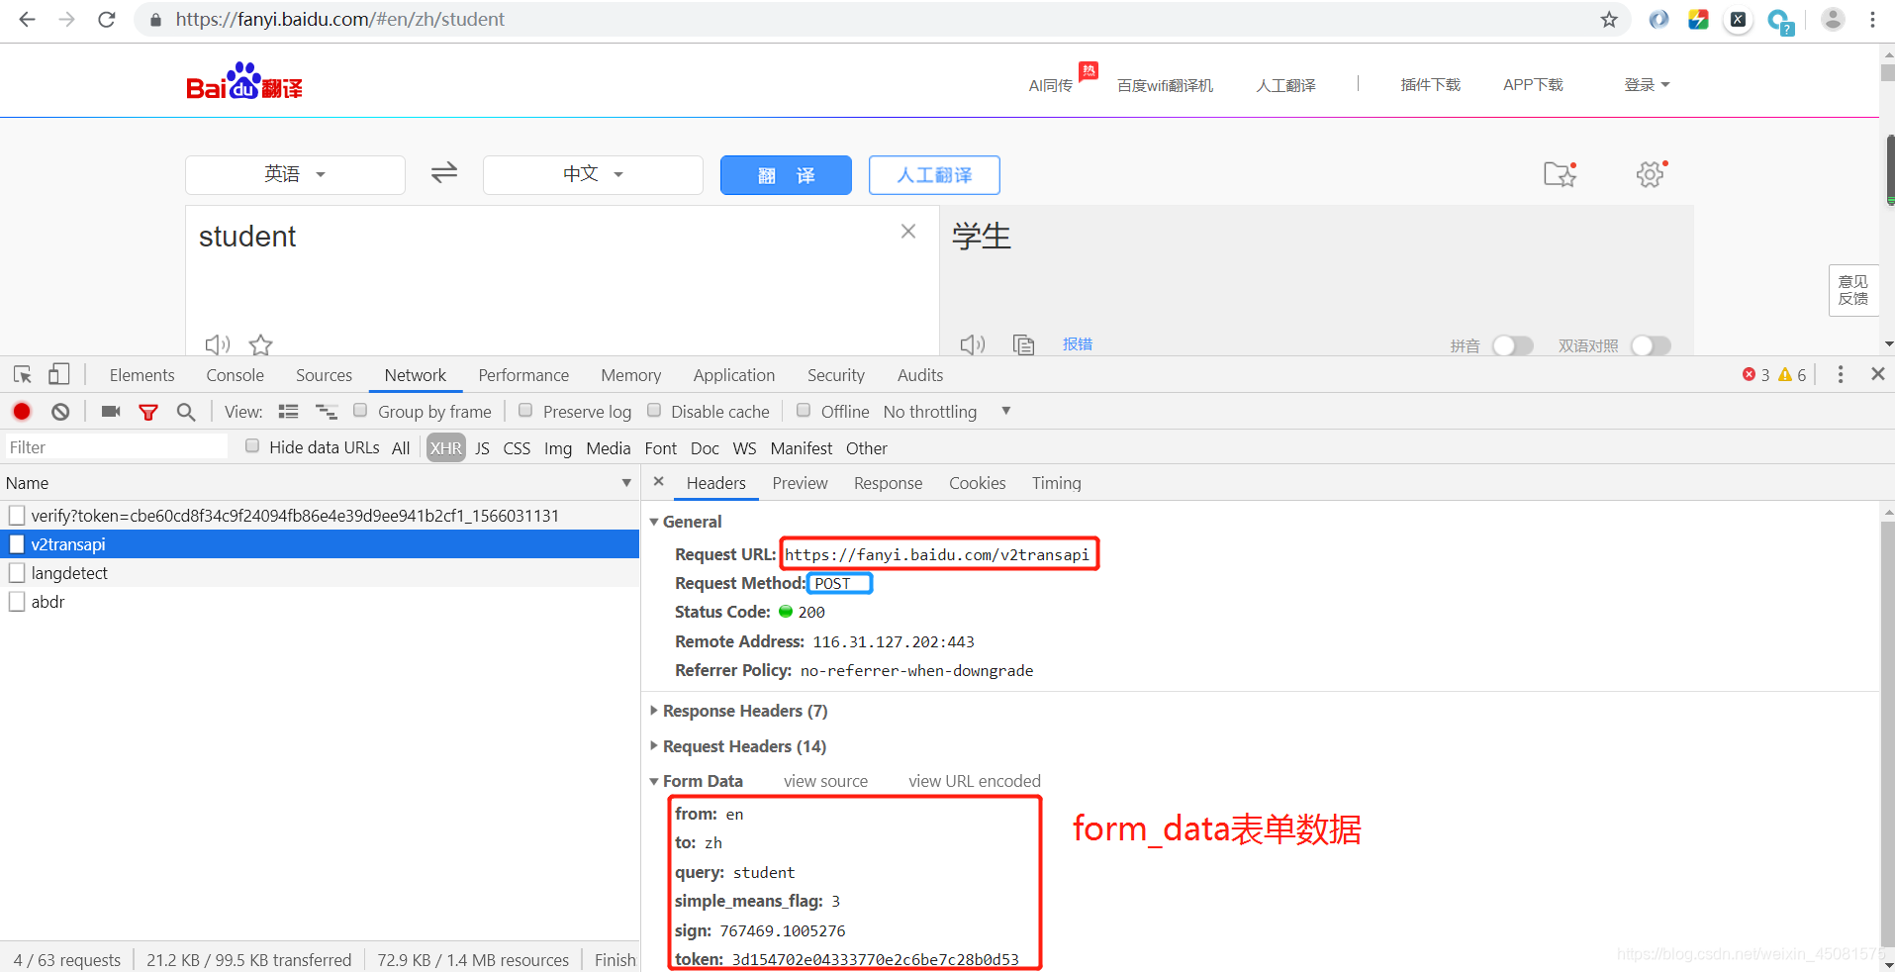Click view source in Form Data
1895x972 pixels.
[825, 781]
